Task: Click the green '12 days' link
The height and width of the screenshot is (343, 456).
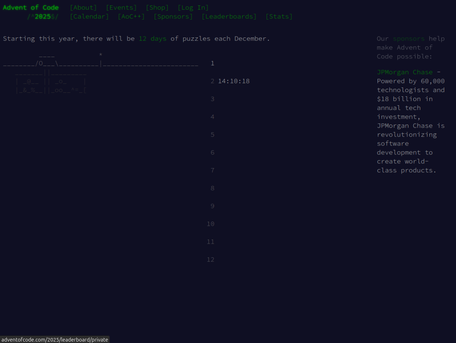Action: click(x=153, y=39)
